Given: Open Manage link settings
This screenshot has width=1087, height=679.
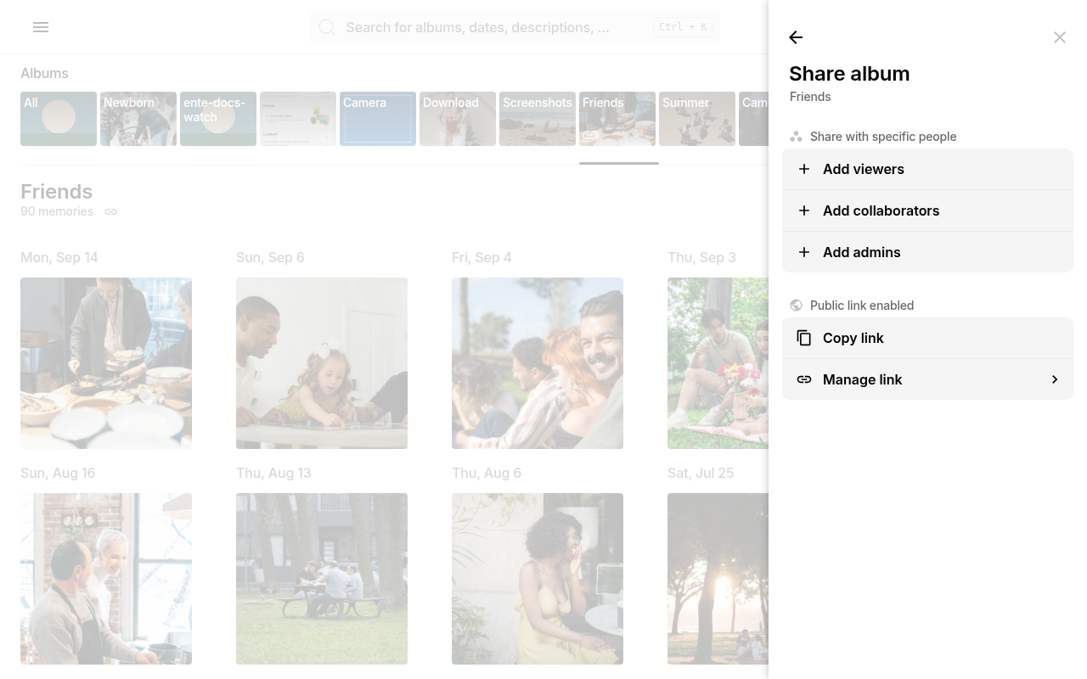Looking at the screenshot, I should click(927, 379).
